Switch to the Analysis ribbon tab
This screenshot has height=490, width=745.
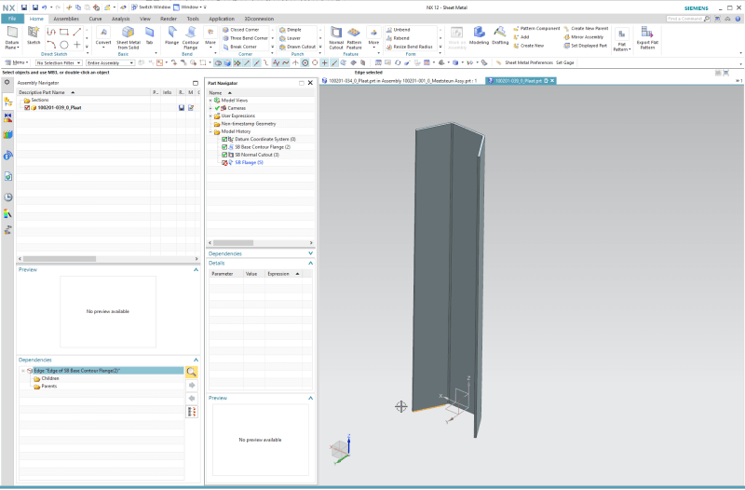(x=121, y=19)
